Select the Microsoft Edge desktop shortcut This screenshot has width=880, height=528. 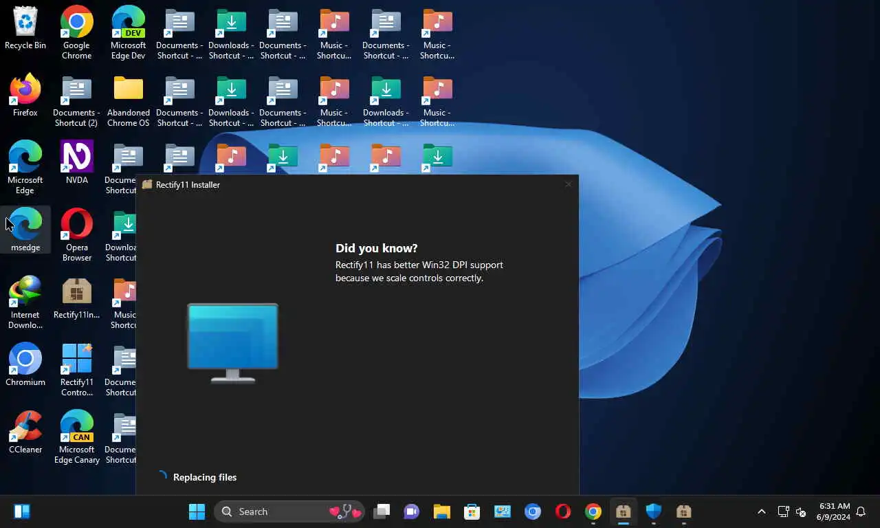point(25,168)
